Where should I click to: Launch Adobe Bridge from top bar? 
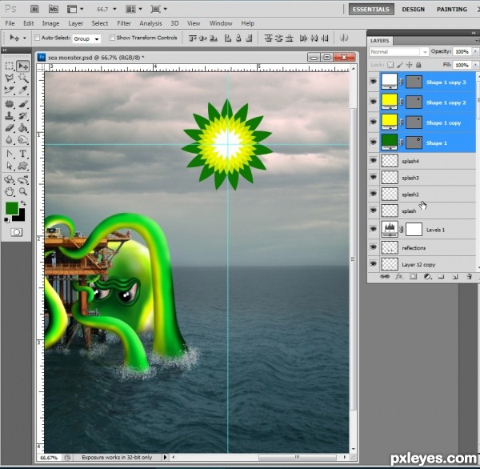click(35, 9)
